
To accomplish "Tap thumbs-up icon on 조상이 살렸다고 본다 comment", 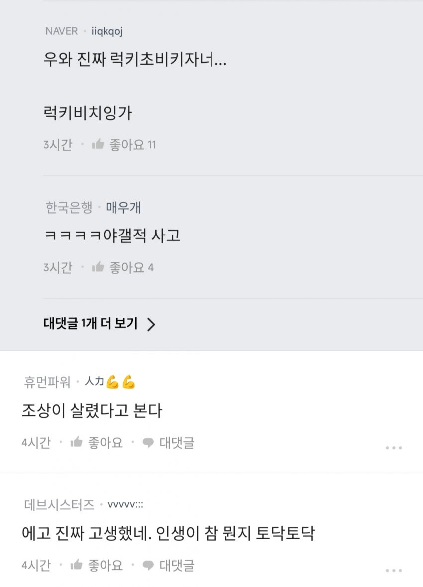I will point(76,442).
